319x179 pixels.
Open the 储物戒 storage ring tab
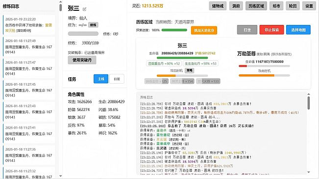click(218, 6)
